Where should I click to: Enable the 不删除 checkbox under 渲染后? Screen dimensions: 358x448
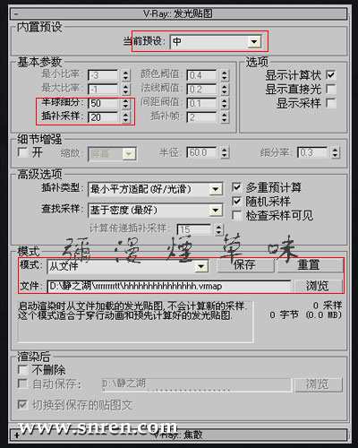pyautogui.click(x=22, y=369)
